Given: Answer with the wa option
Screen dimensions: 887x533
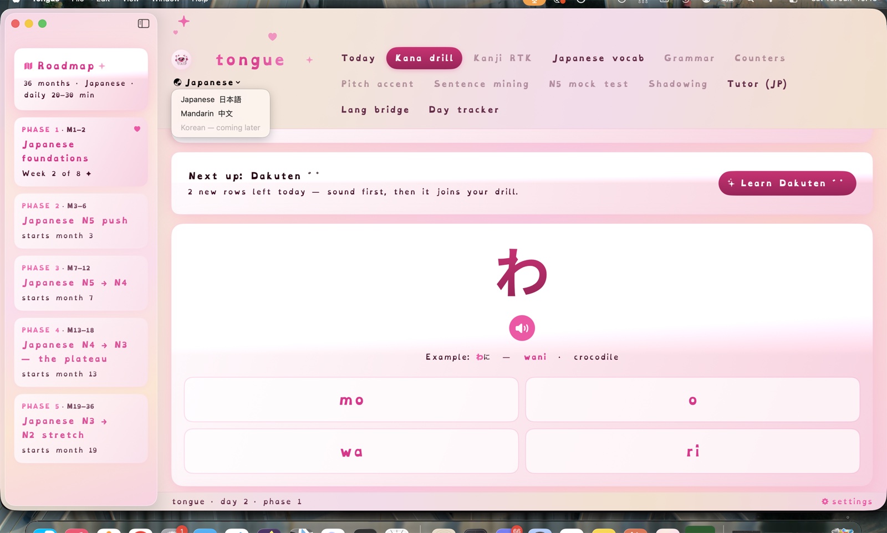Looking at the screenshot, I should click(x=351, y=452).
